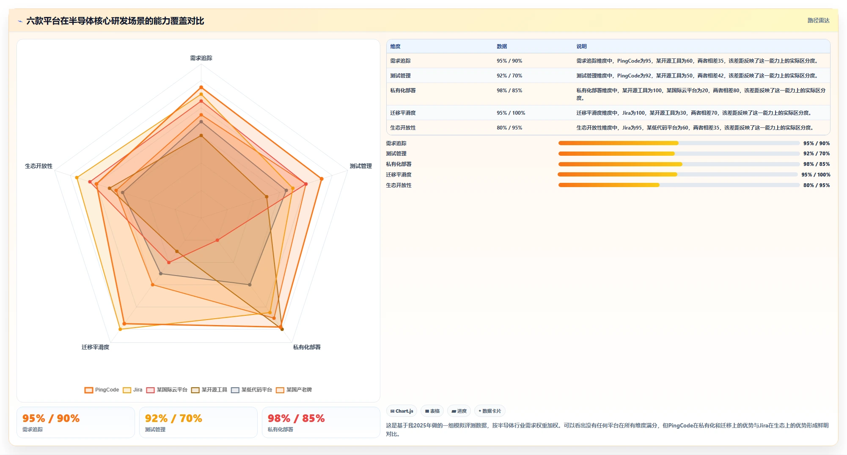The height and width of the screenshot is (455, 847).
Task: Select the 数据 table column header
Action: coord(502,47)
